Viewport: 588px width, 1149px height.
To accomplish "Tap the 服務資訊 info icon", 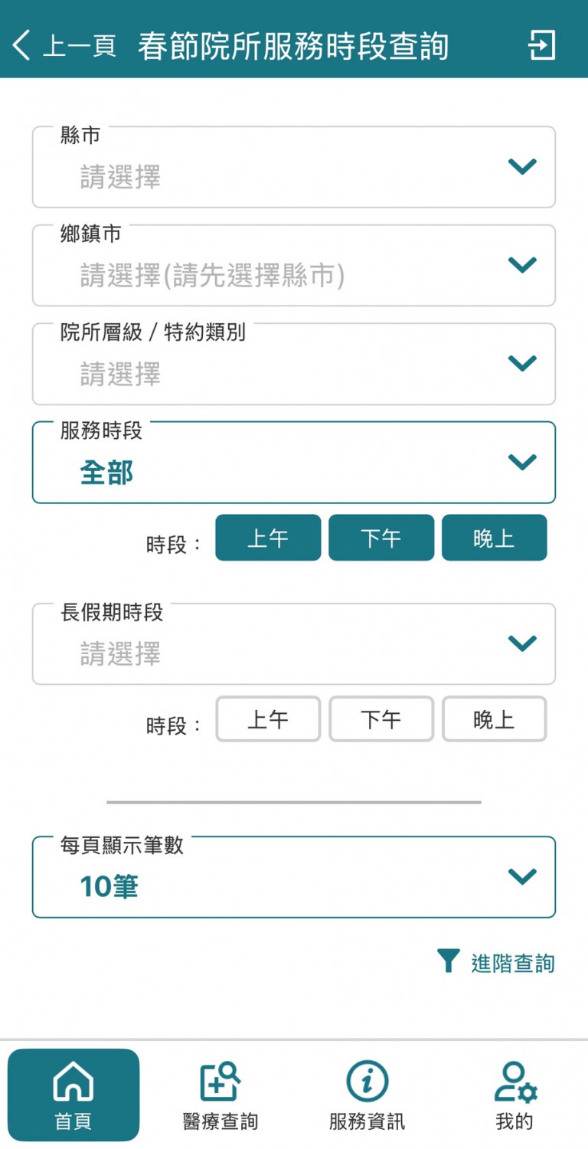I will [x=367, y=1082].
